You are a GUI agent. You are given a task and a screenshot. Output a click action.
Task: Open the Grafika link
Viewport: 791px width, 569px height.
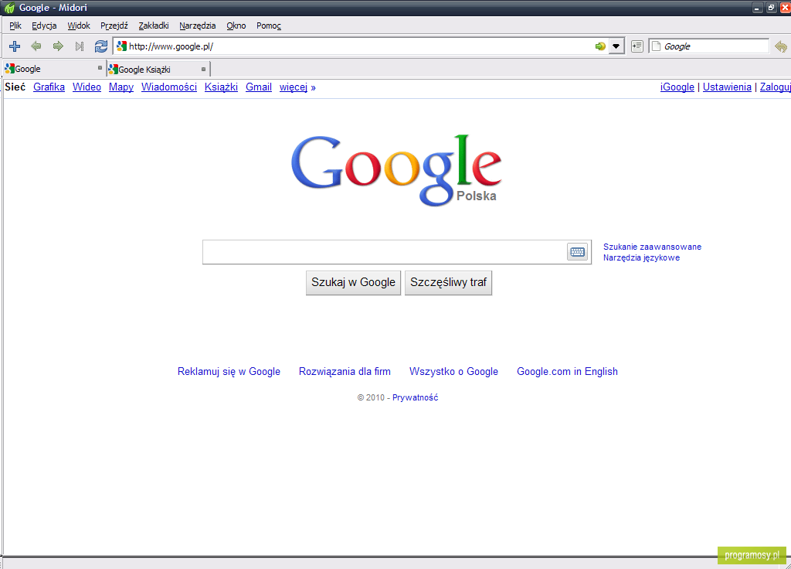pyautogui.click(x=49, y=87)
